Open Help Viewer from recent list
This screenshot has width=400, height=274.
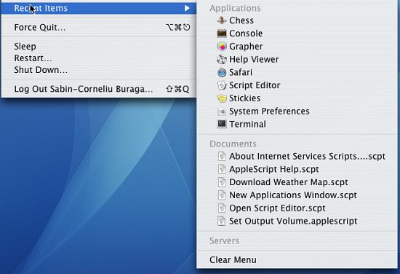(297, 59)
